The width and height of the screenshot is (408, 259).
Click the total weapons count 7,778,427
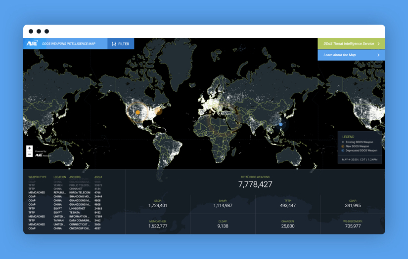[255, 184]
